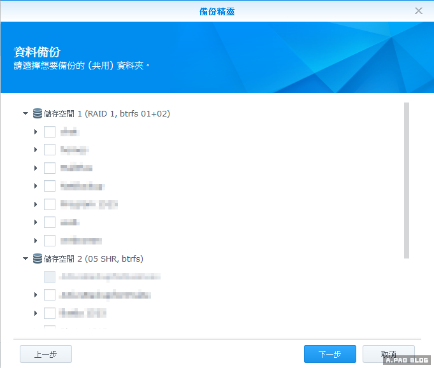Click the 儲存空間 2 volume disk icon
The height and width of the screenshot is (368, 434).
37,259
